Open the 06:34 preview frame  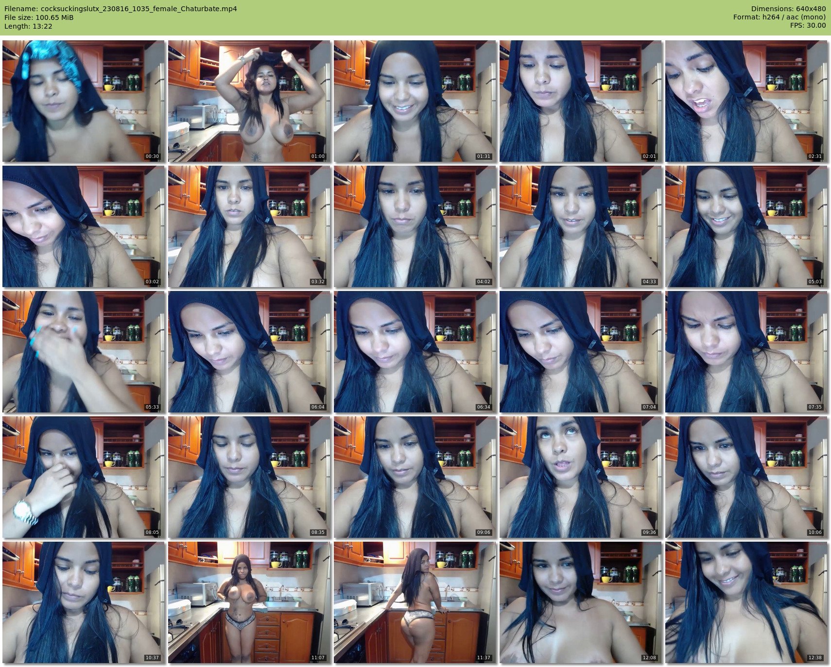415,352
